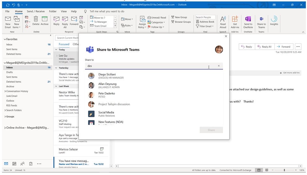307x175 pixels.
Task: Open the Send / Receive tab
Action: [x=36, y=11]
